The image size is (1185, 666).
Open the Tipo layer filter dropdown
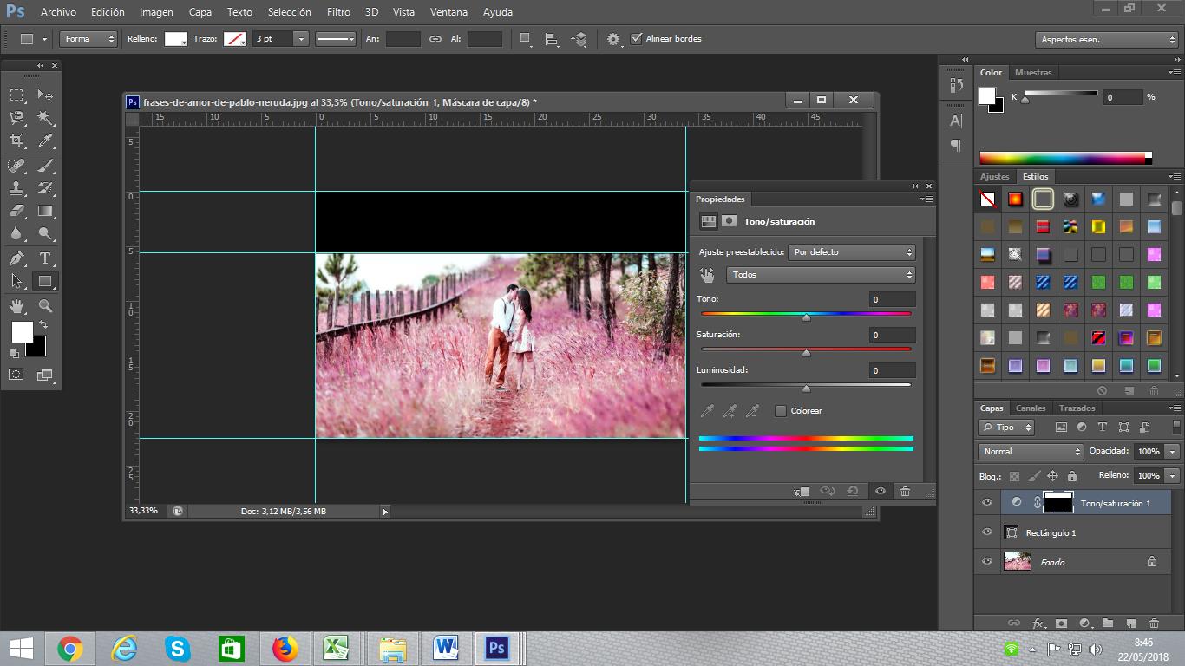click(x=1006, y=428)
